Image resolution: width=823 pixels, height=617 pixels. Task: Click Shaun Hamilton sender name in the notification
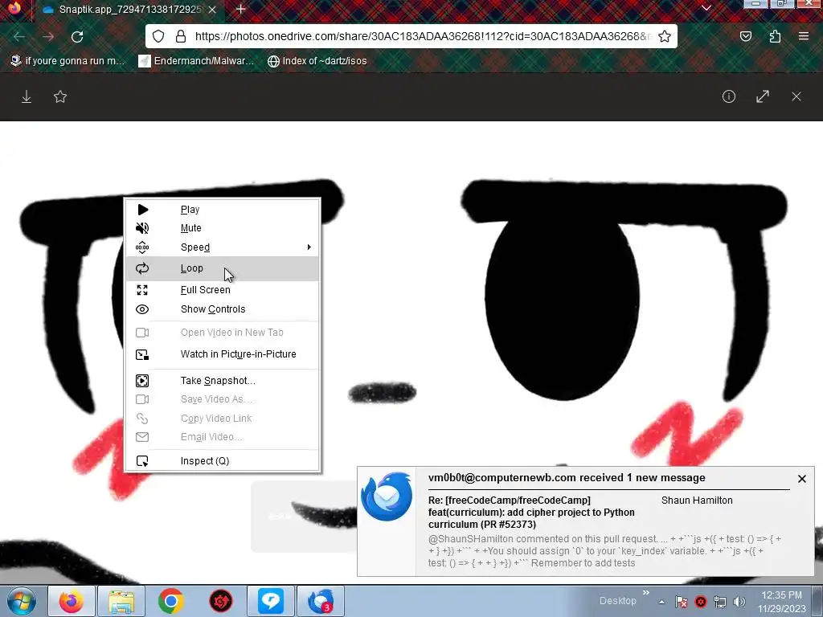(697, 501)
